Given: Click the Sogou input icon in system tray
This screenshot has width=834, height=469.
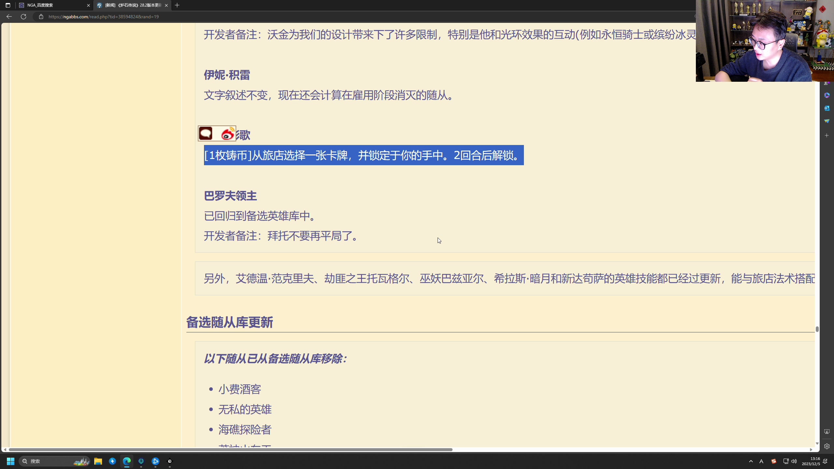Looking at the screenshot, I should coord(774,461).
